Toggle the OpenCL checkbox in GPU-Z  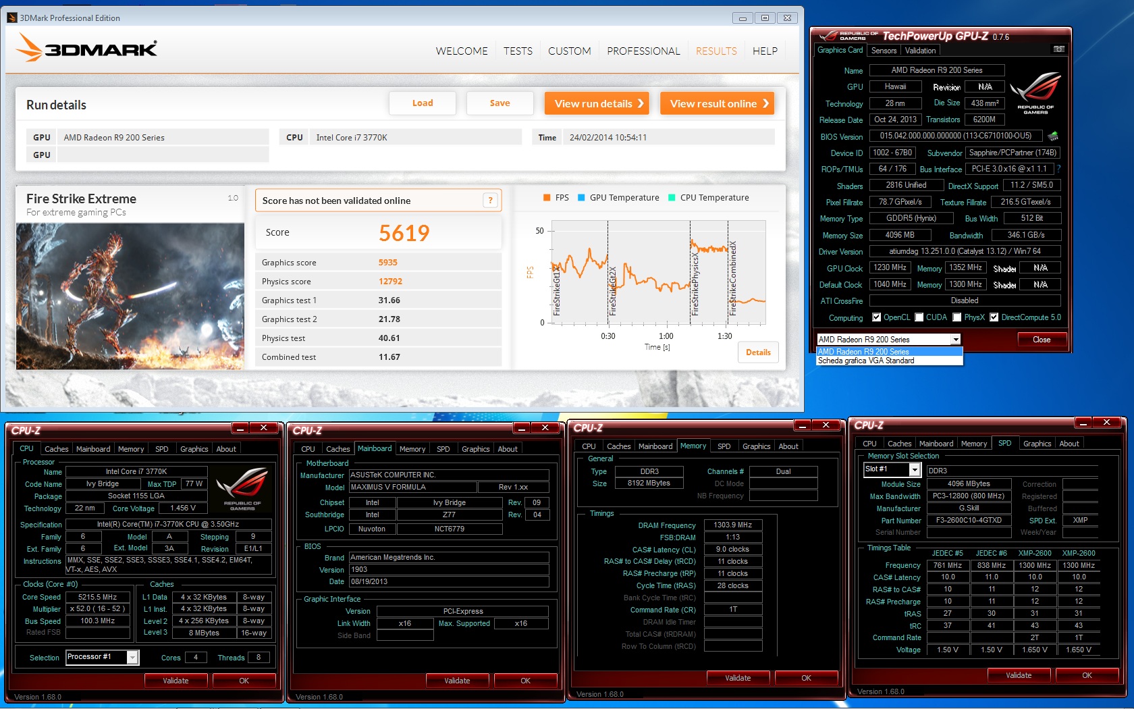tap(876, 317)
